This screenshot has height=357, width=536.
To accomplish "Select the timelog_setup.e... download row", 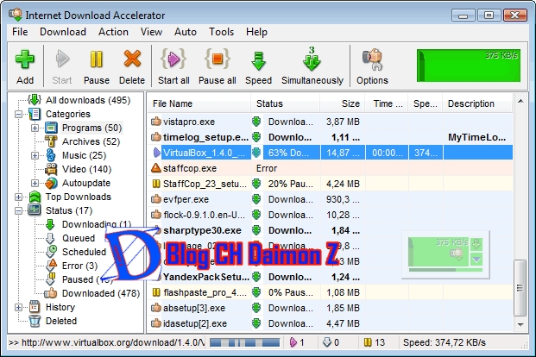I will click(331, 137).
